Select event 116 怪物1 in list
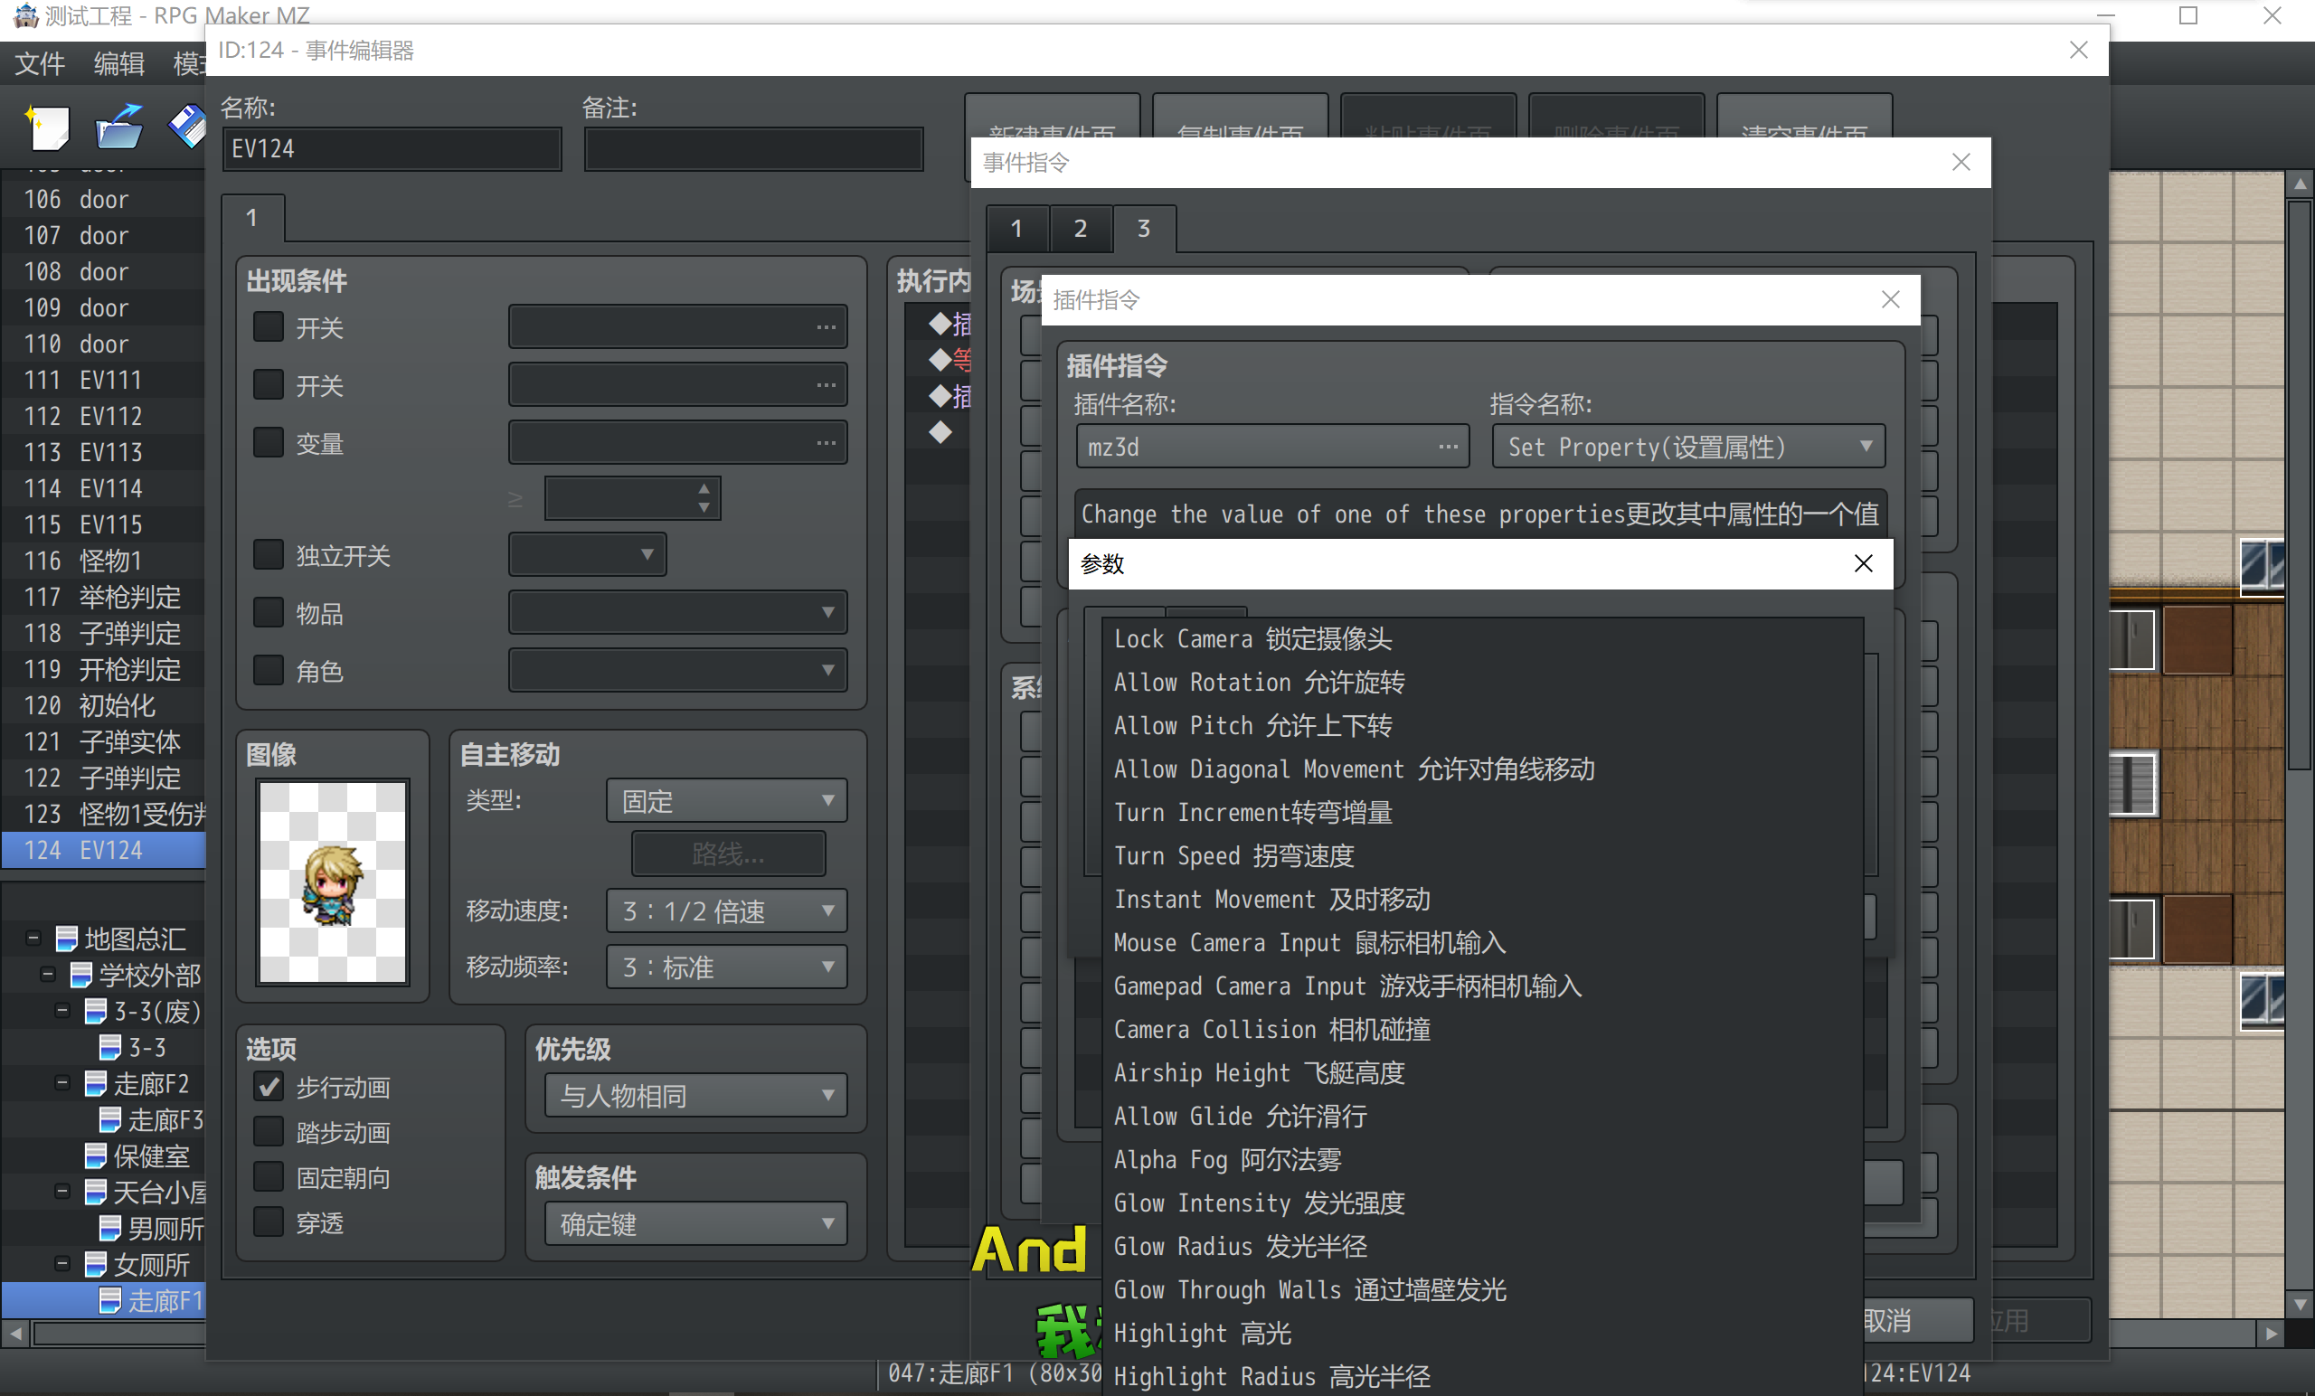 [103, 561]
